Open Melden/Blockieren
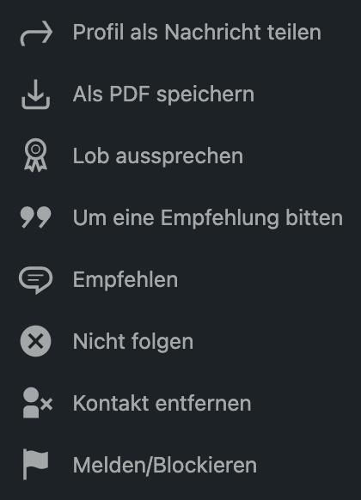This screenshot has height=500, width=361. [x=180, y=466]
